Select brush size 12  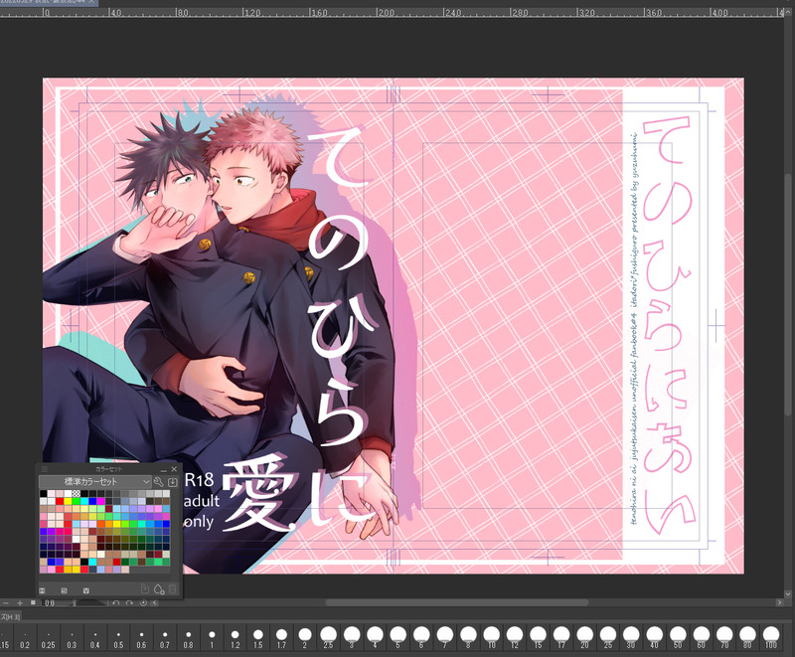515,638
